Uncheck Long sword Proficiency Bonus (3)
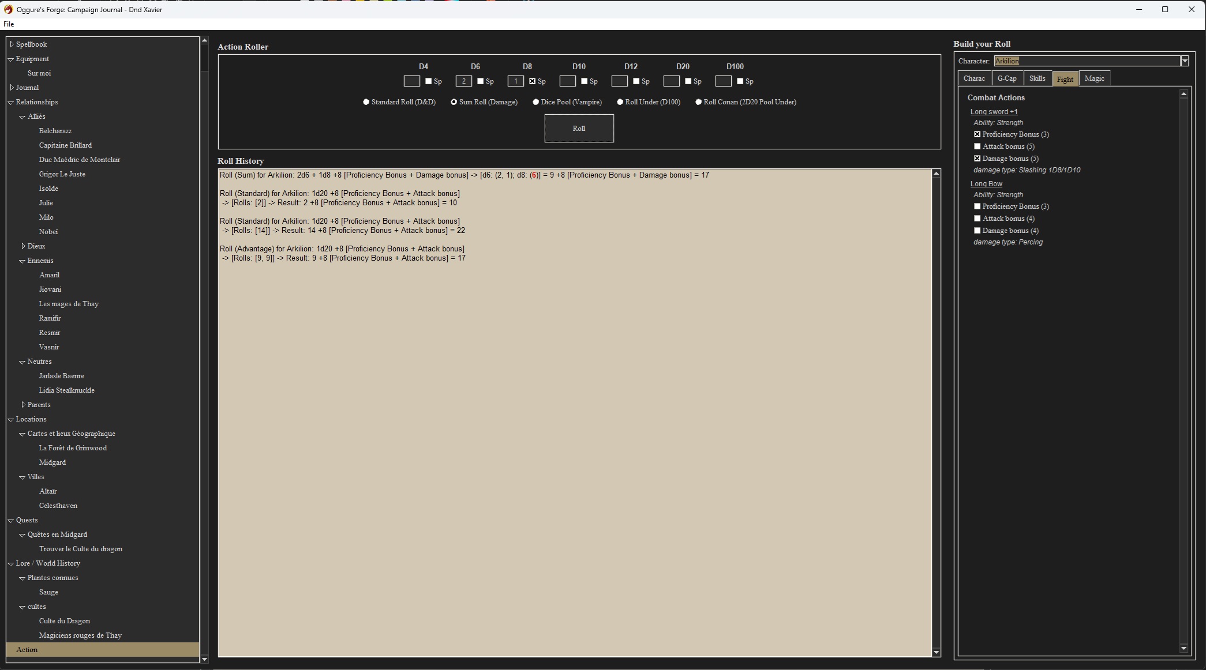The image size is (1206, 670). tap(977, 134)
